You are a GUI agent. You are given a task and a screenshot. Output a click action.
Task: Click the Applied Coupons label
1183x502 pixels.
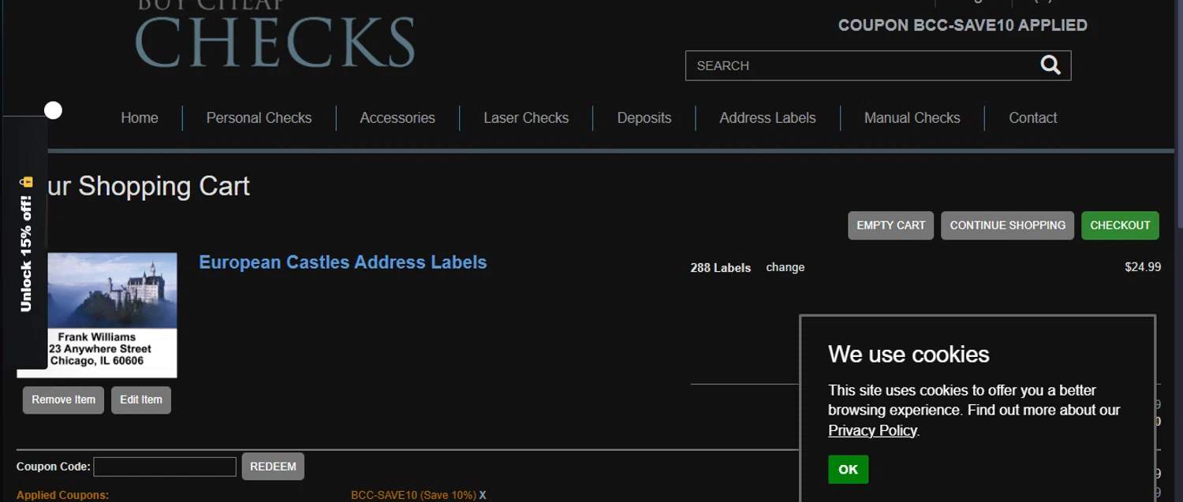(x=62, y=495)
